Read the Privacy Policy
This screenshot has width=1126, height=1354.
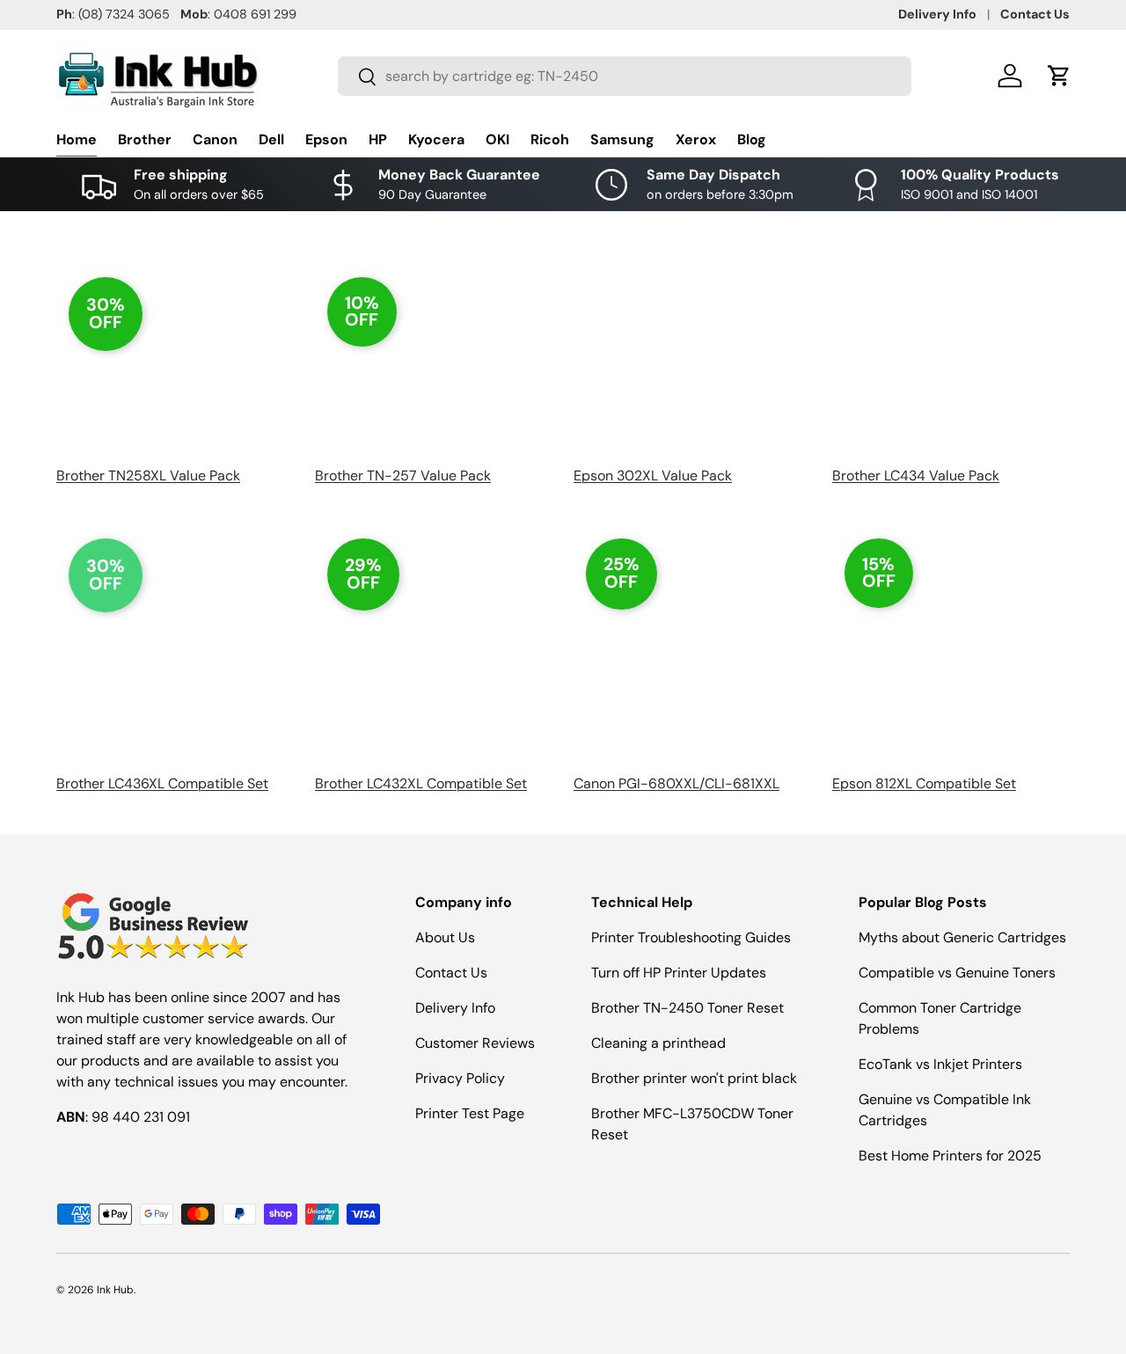[x=460, y=1079]
